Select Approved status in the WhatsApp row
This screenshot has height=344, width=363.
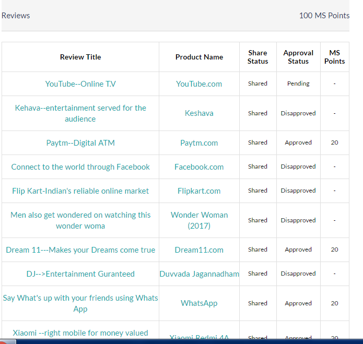click(x=298, y=303)
